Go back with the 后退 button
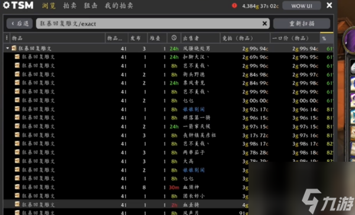The image size is (355, 215). (x=20, y=23)
